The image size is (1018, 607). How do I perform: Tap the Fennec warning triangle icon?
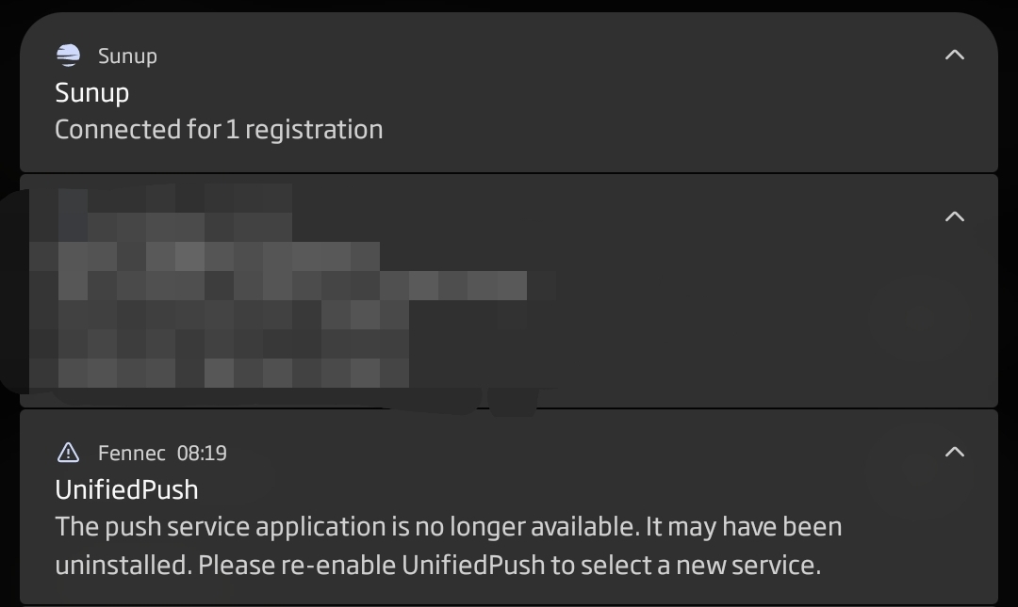[x=68, y=453]
